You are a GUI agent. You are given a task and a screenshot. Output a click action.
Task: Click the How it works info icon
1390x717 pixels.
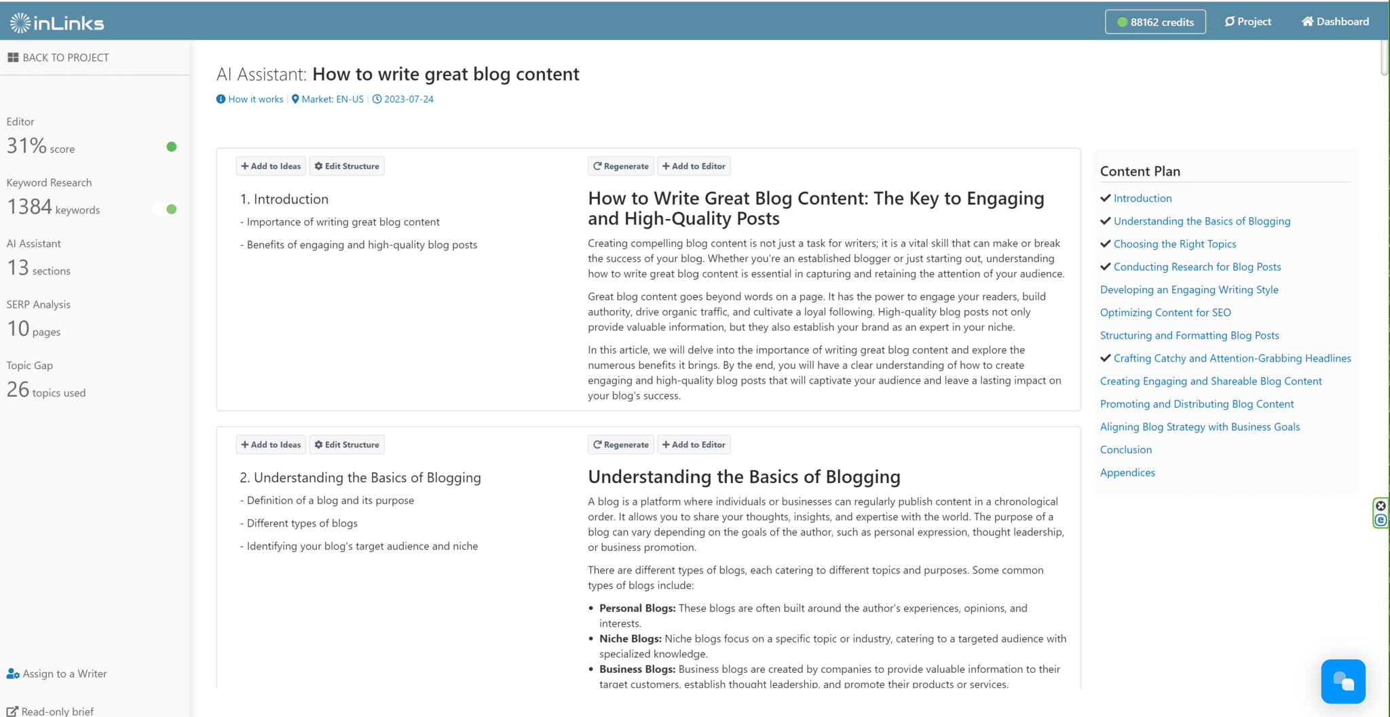click(221, 99)
